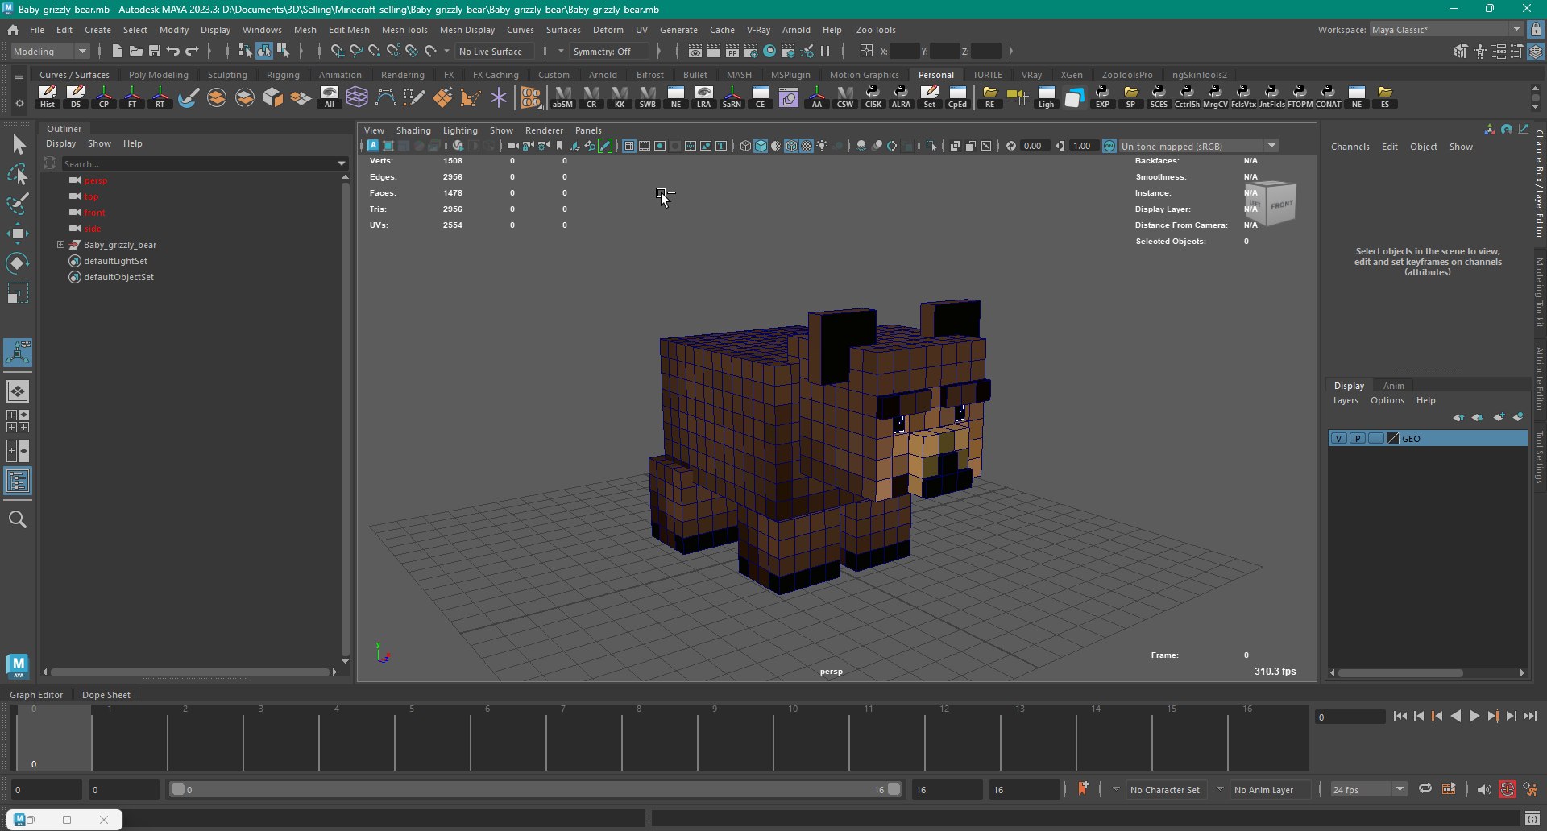Click the DS shelf button
The width and height of the screenshot is (1547, 831).
[x=76, y=97]
